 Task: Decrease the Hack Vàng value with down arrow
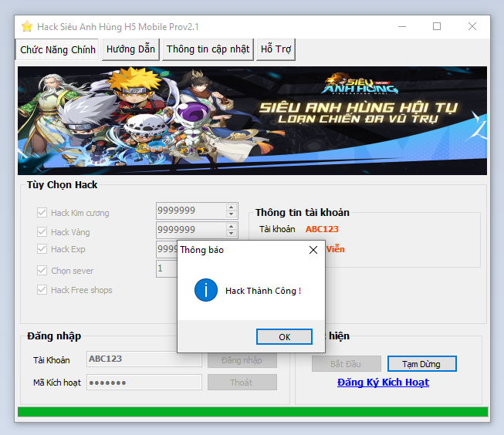tap(231, 233)
